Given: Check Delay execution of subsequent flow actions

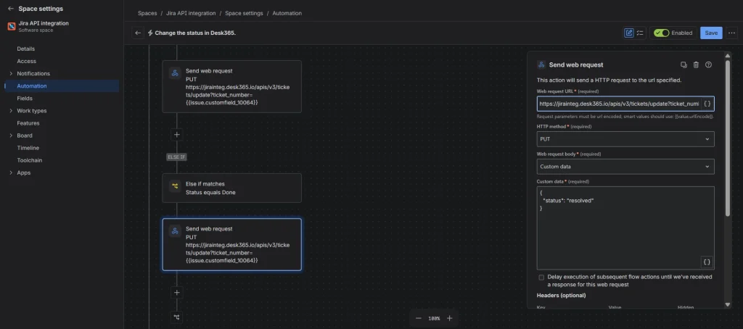Looking at the screenshot, I should [x=541, y=278].
